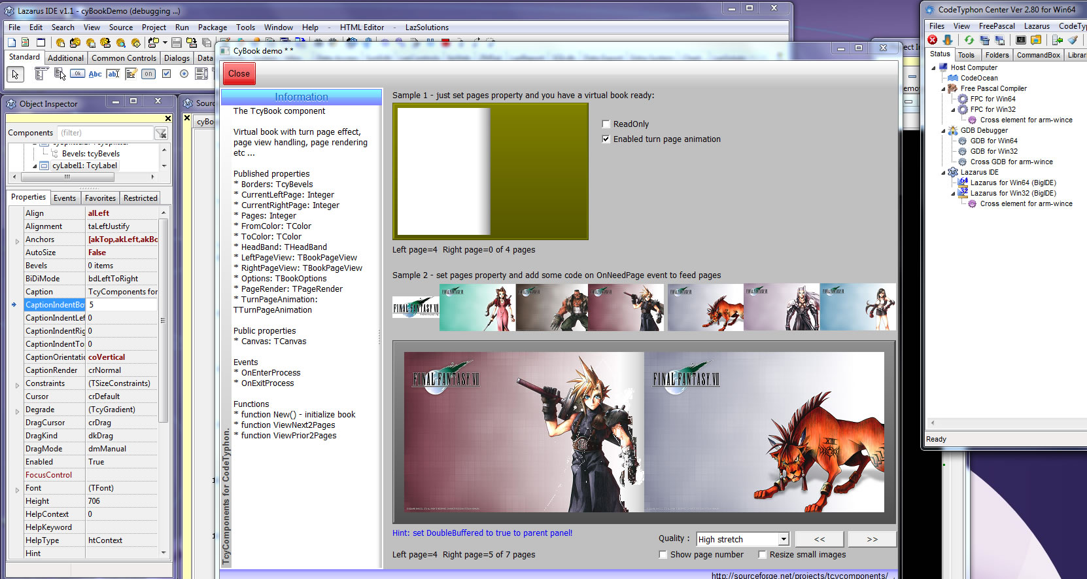Image resolution: width=1087 pixels, height=579 pixels.
Task: Open the FreePascal menu in CodeTyphon Center
Action: [x=997, y=26]
